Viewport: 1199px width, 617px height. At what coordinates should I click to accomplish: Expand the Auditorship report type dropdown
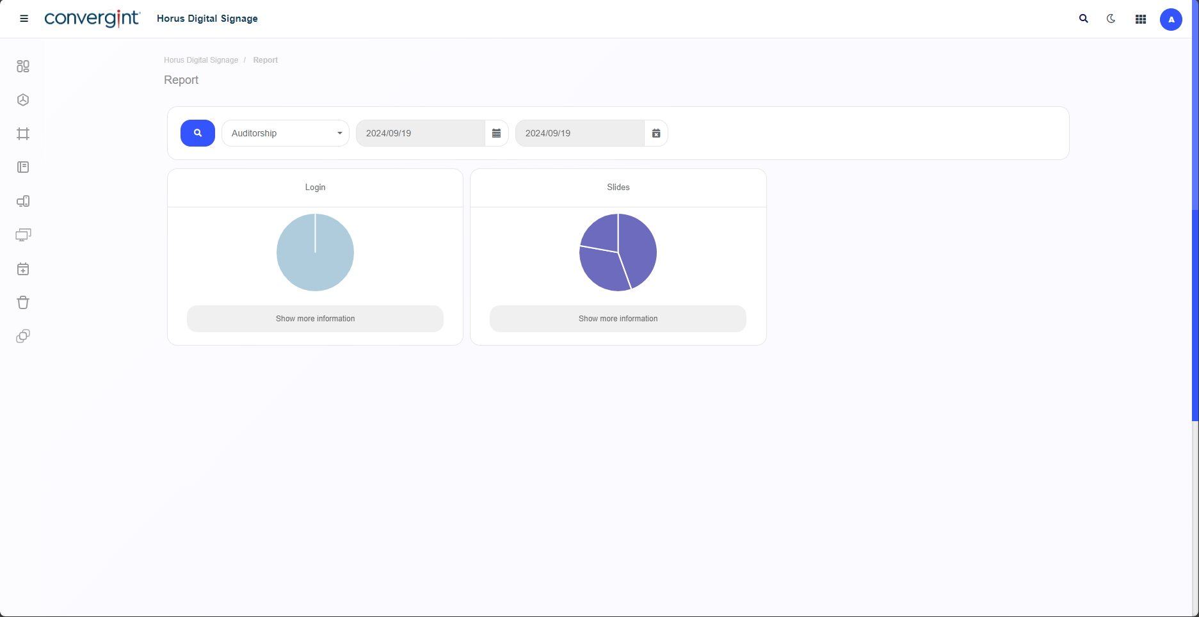coord(286,133)
